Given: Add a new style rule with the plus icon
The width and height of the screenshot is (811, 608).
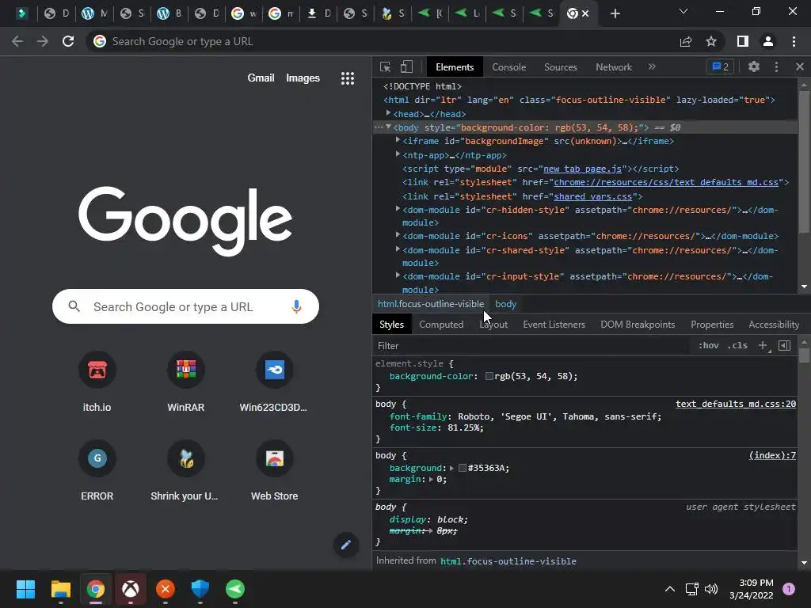Looking at the screenshot, I should [x=763, y=345].
